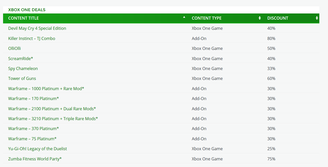
Task: Sort table by Discount header
Action: (x=277, y=18)
